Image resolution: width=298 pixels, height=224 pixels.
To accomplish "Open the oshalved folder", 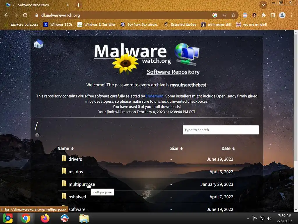I will click(x=77, y=197).
